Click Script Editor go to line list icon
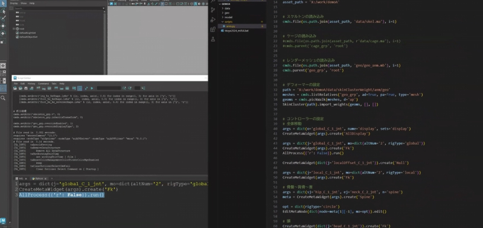Viewport: 483px width, 228px height. (144, 88)
